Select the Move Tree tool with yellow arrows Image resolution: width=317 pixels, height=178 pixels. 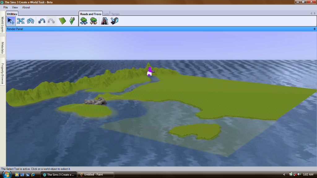93,21
